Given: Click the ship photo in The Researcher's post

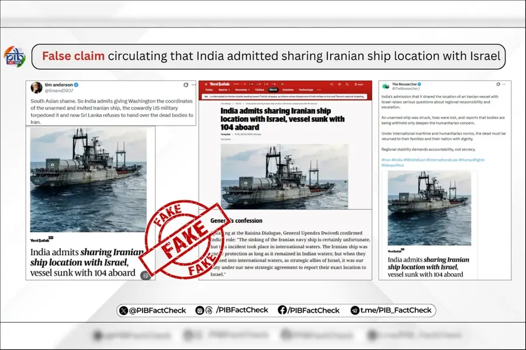Looking at the screenshot, I should (x=430, y=208).
